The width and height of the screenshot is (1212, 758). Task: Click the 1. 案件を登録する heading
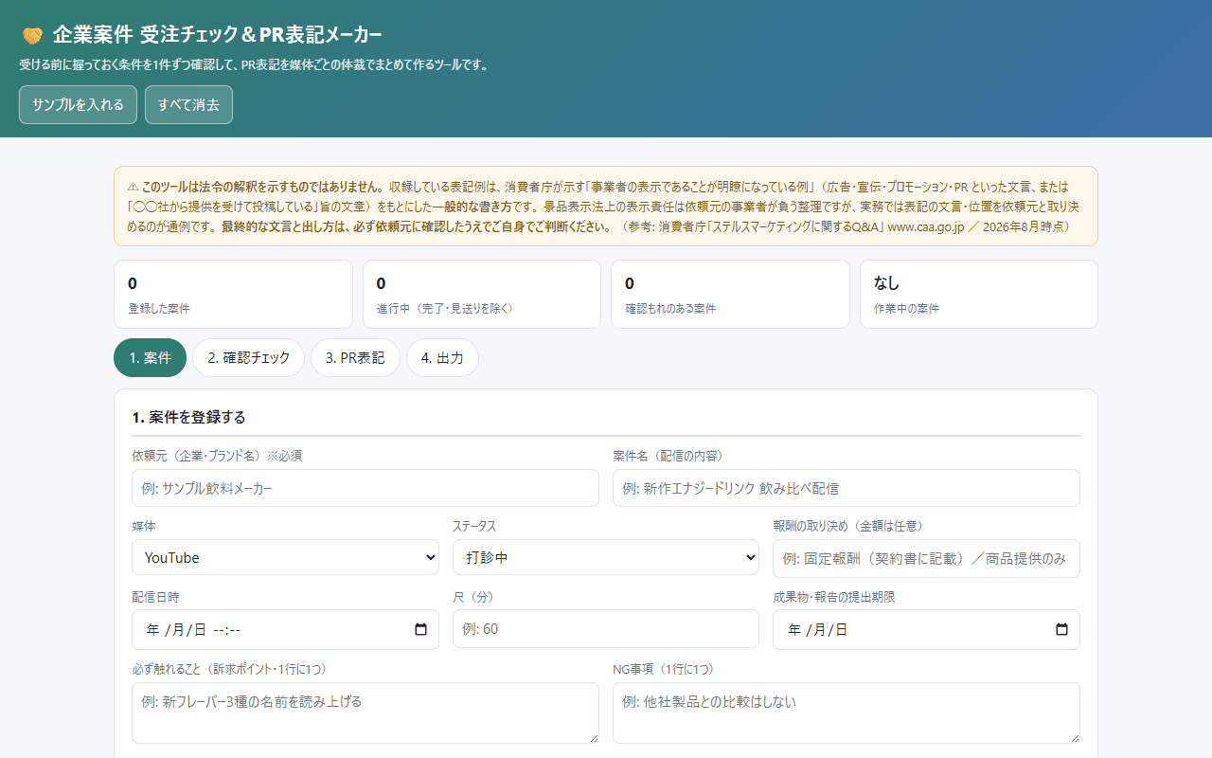188,417
